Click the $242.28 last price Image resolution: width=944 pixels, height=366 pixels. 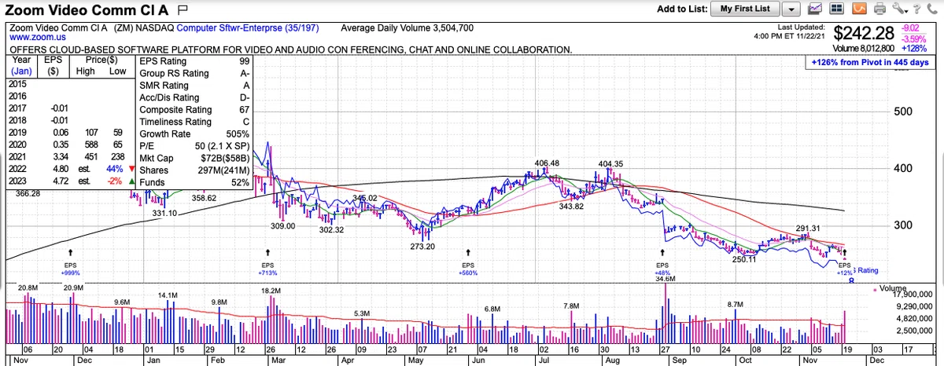pyautogui.click(x=865, y=33)
